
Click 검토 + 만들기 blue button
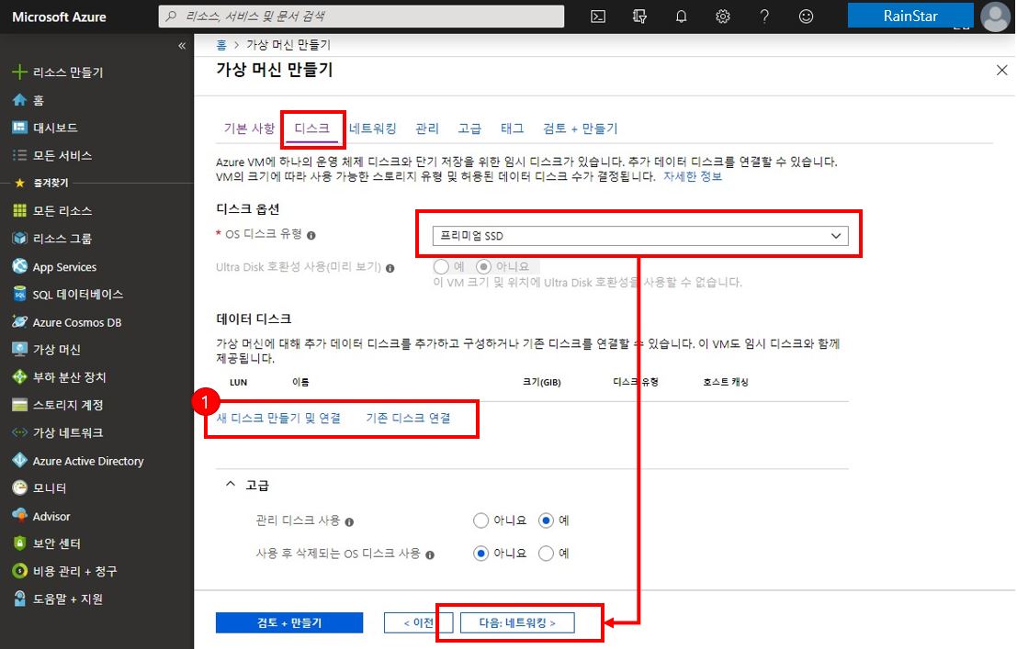tap(289, 622)
